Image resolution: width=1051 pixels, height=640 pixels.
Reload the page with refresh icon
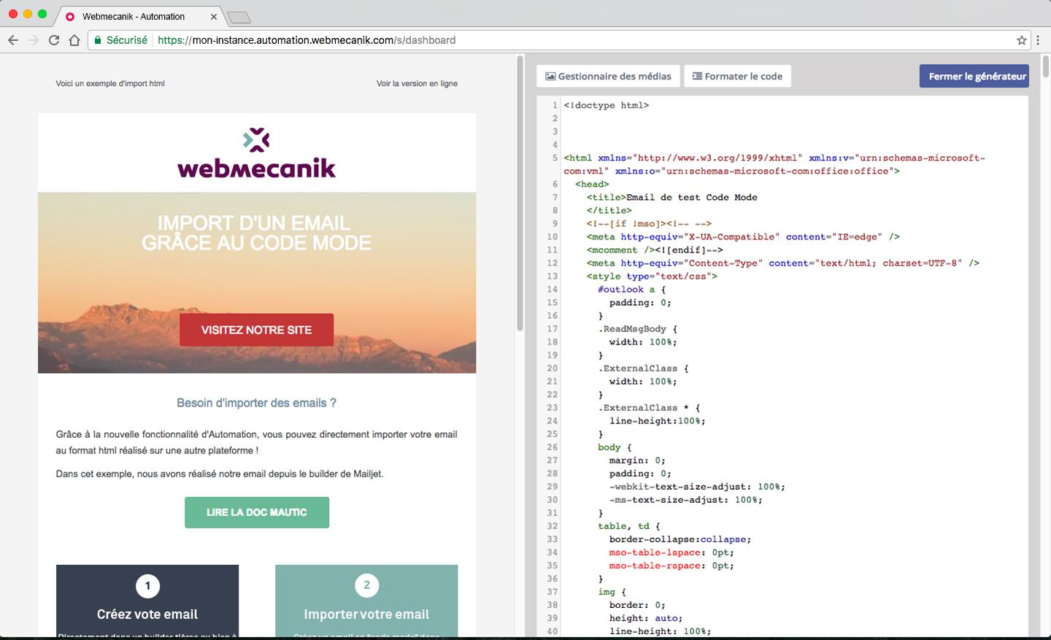point(54,40)
